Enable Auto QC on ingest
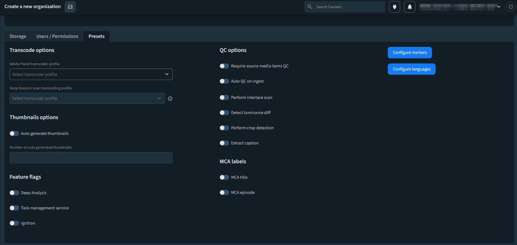This screenshot has height=245, width=517. pyautogui.click(x=224, y=81)
